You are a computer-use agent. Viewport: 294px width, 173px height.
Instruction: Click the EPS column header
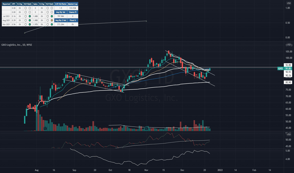[14, 4]
